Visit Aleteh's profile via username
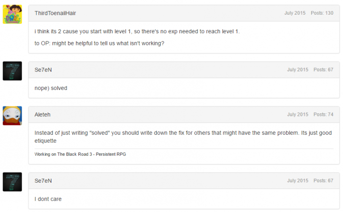Screen dimensions: 343x212 (x=43, y=114)
